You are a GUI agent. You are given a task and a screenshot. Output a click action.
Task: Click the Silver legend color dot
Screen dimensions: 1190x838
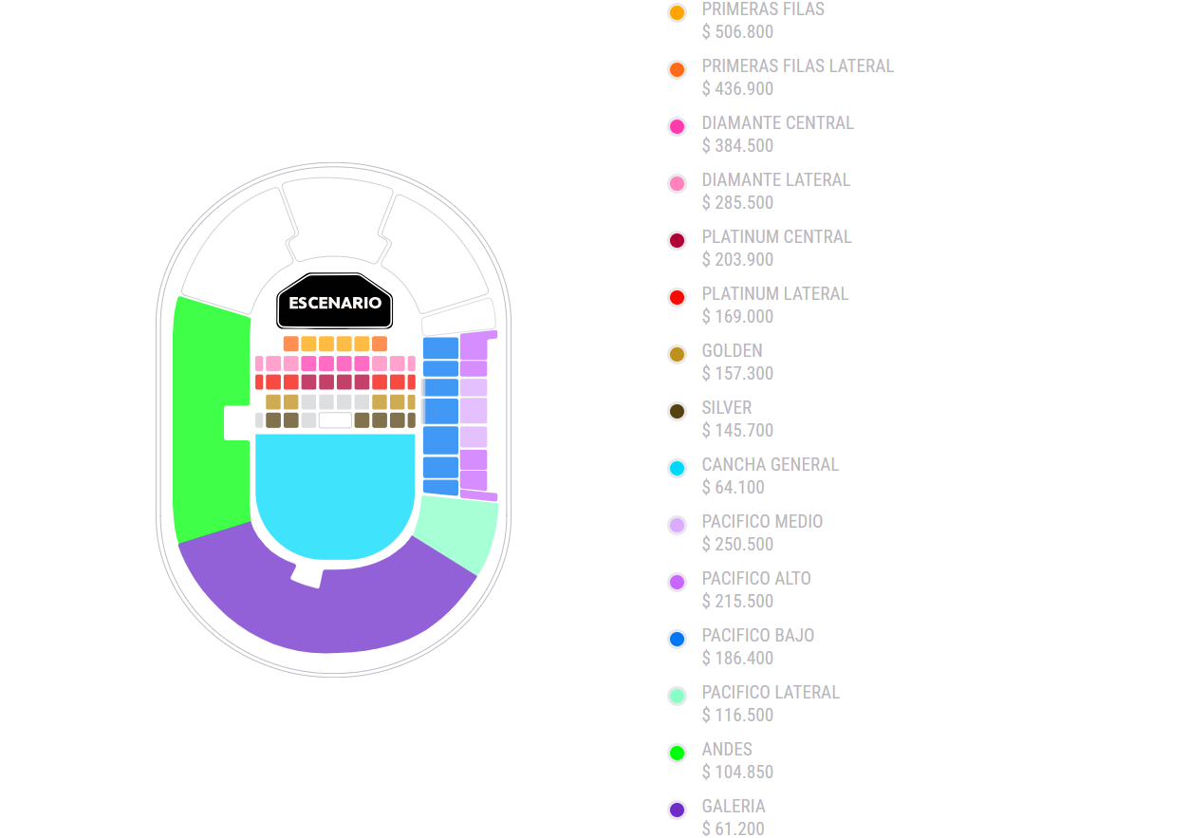677,412
